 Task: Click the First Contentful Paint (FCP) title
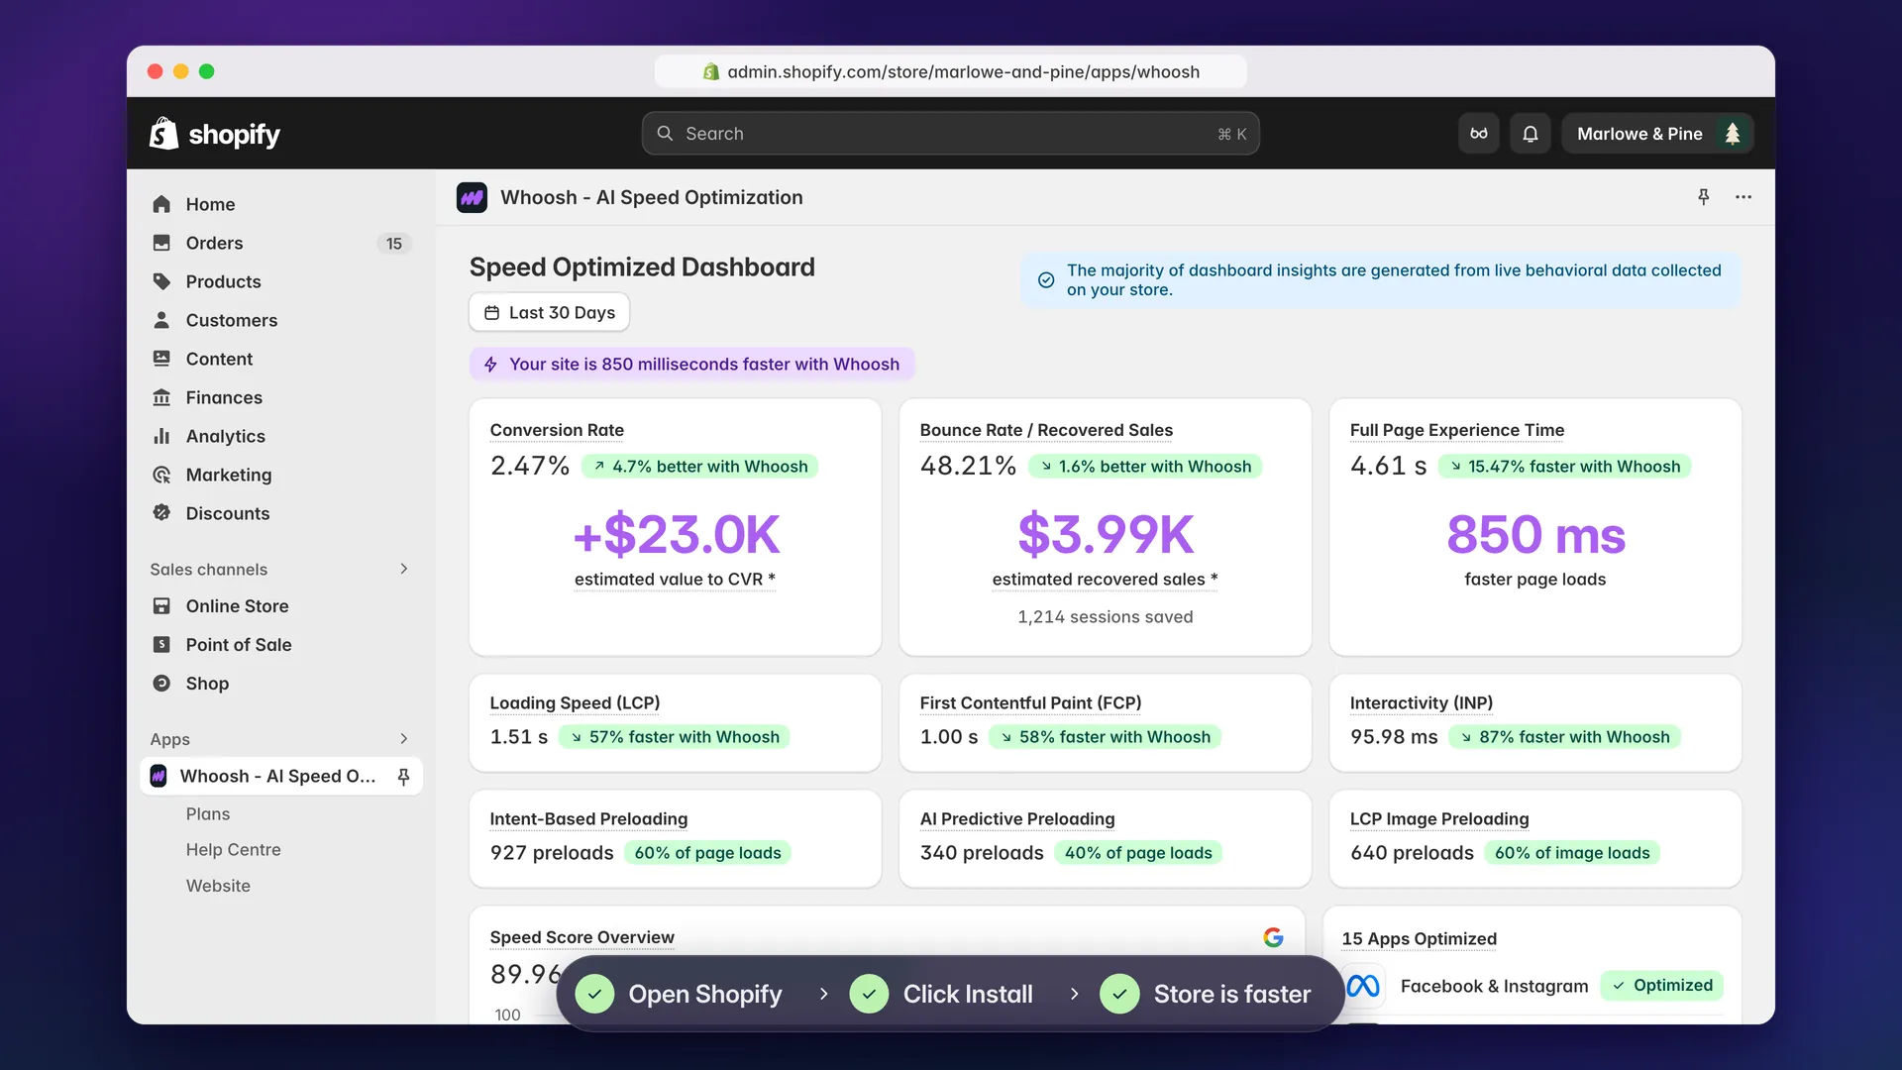click(x=1030, y=702)
